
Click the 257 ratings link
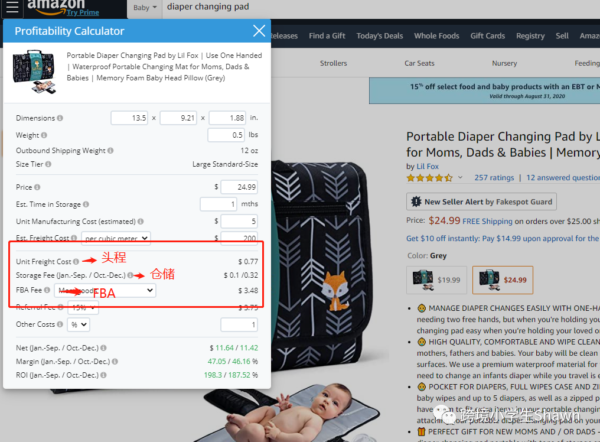[494, 178]
